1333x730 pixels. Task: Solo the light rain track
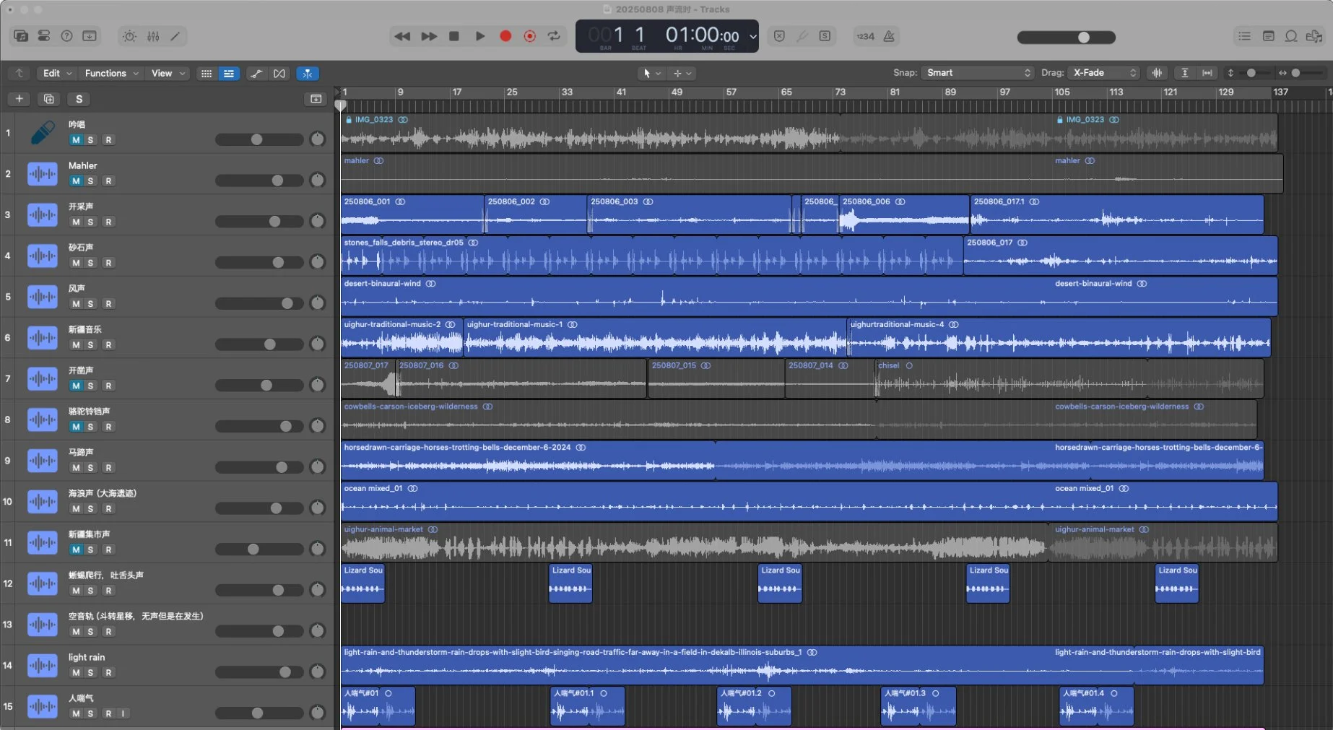coord(91,673)
